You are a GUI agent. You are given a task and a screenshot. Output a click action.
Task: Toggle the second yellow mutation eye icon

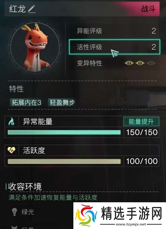tap(140, 63)
